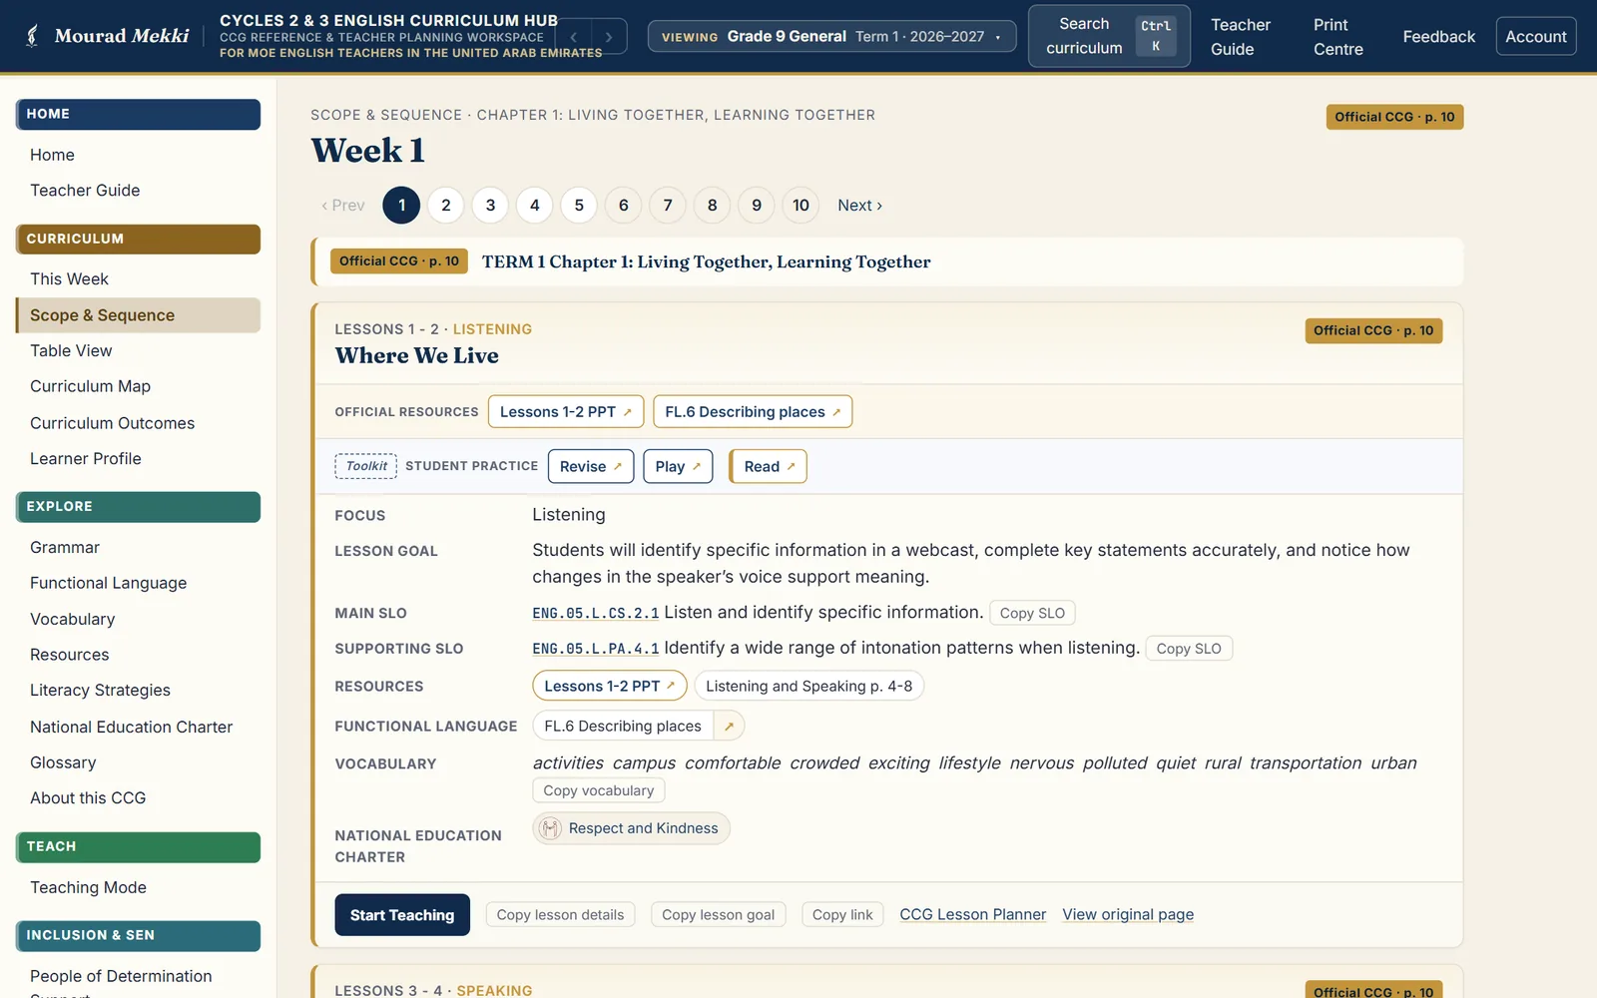
Task: Open This Week in the sidebar
Action: pyautogui.click(x=69, y=279)
